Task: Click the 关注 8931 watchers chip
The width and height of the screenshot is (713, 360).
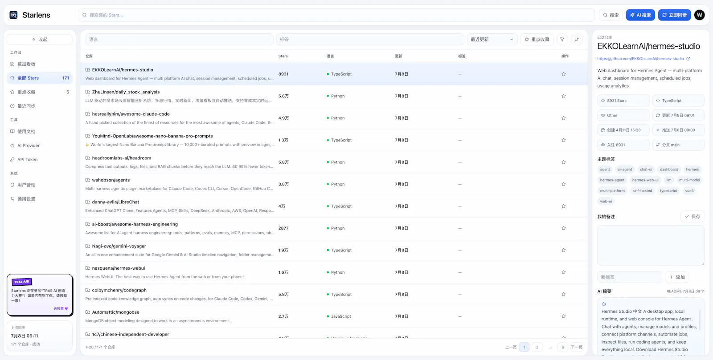Action: [623, 145]
